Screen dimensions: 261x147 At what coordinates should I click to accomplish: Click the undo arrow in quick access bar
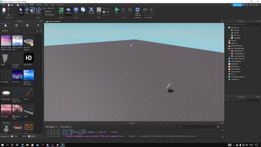point(24,5)
